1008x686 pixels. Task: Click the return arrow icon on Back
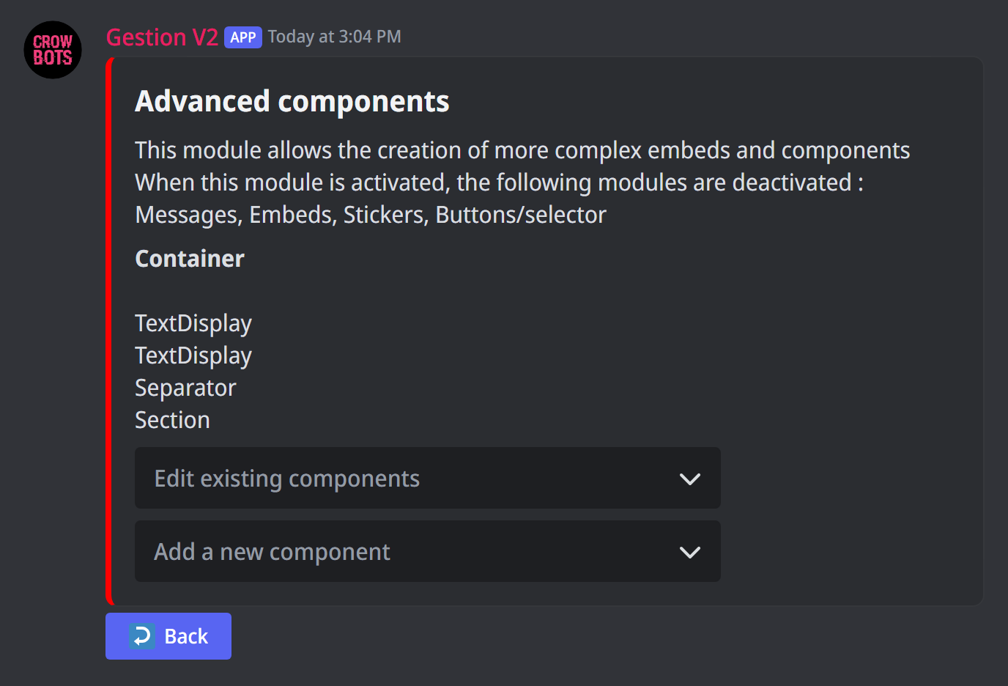pos(142,636)
